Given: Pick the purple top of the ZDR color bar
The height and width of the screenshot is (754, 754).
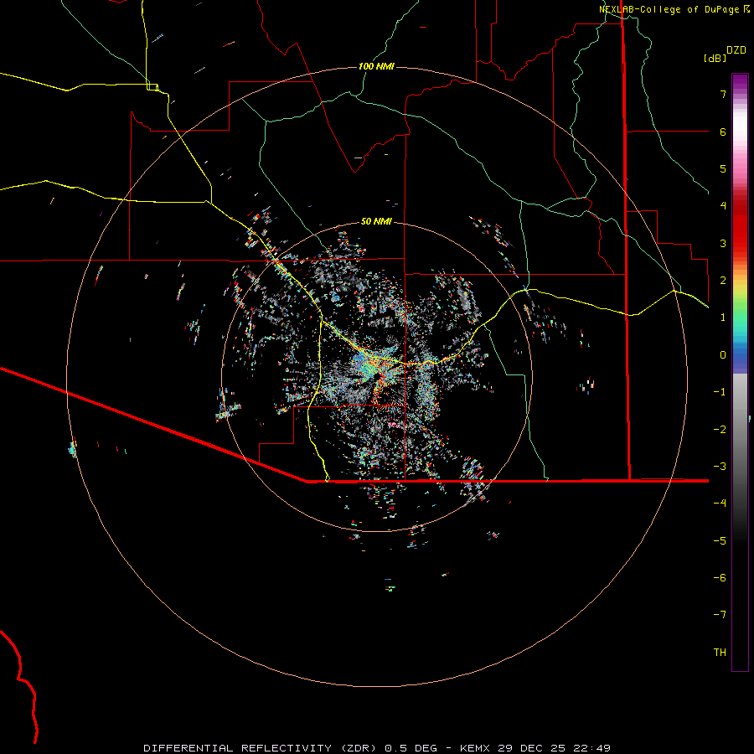Looking at the screenshot, I should coord(740,80).
